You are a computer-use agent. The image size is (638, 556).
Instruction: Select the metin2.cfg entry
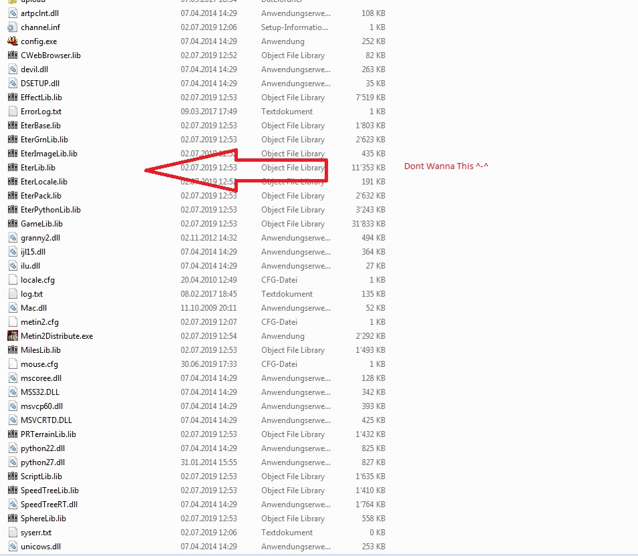(x=37, y=321)
